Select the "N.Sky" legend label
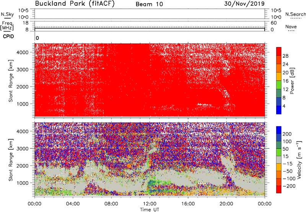Image resolution: width=306 pixels, height=212 pixels. coord(7,14)
